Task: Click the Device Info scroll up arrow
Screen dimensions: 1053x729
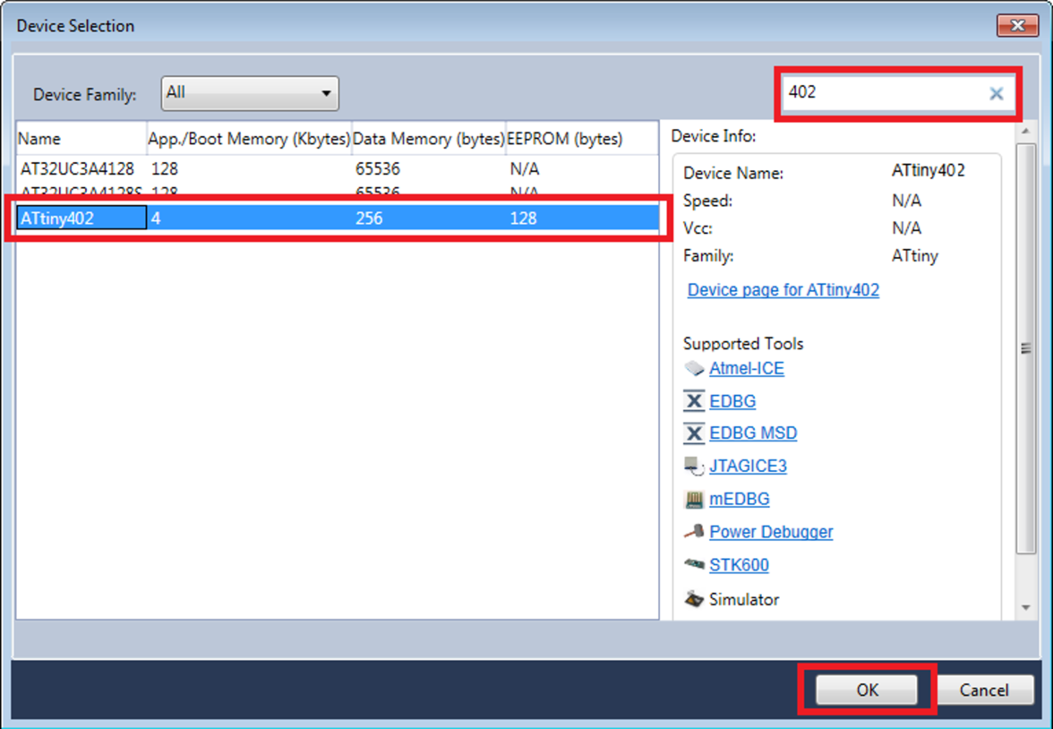Action: 1025,132
